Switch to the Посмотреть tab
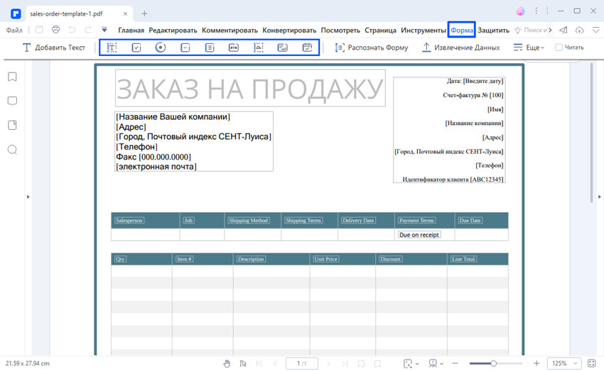 (340, 30)
